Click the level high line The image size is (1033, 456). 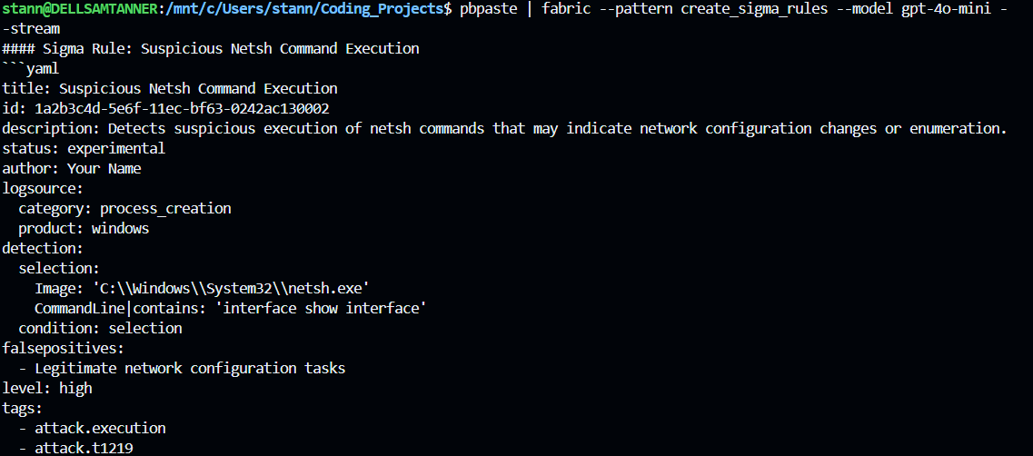47,388
